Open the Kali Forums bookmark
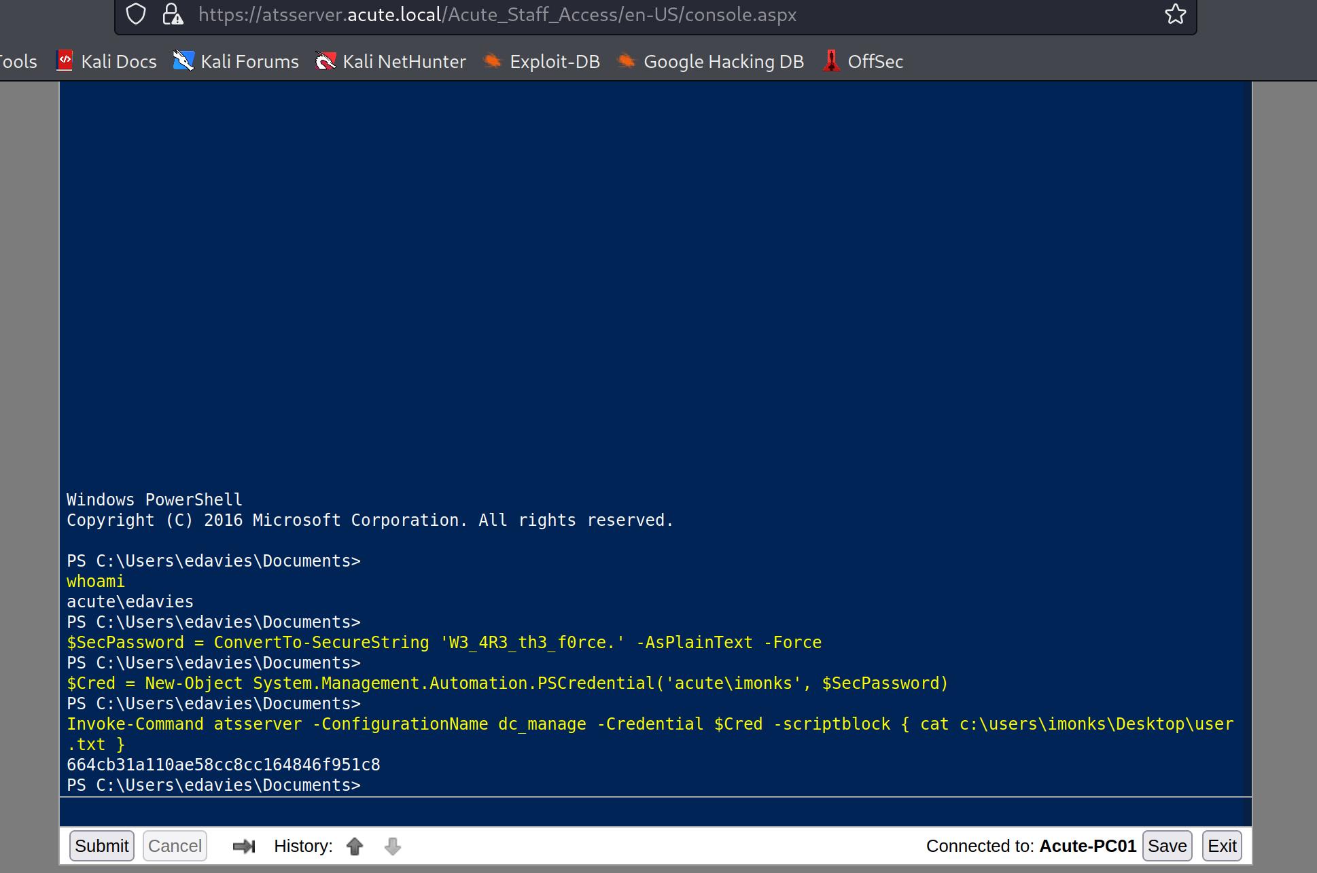The image size is (1317, 873). pyautogui.click(x=236, y=62)
